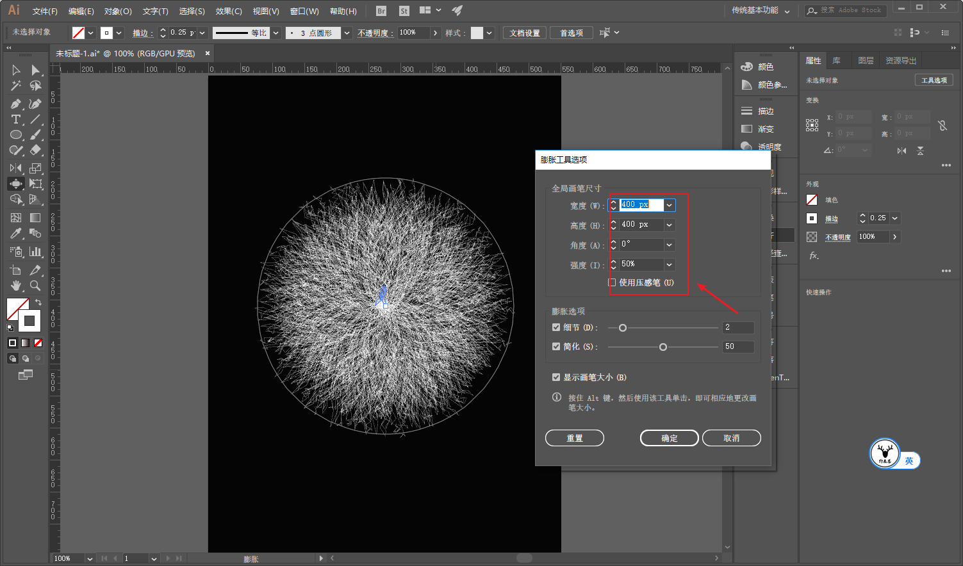Uncheck the 细节 (D) checkbox
Screen dimensions: 963x566
[556, 327]
